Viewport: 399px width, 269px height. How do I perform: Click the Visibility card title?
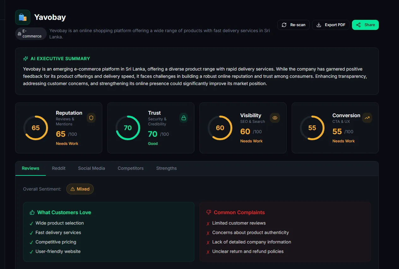pyautogui.click(x=251, y=115)
